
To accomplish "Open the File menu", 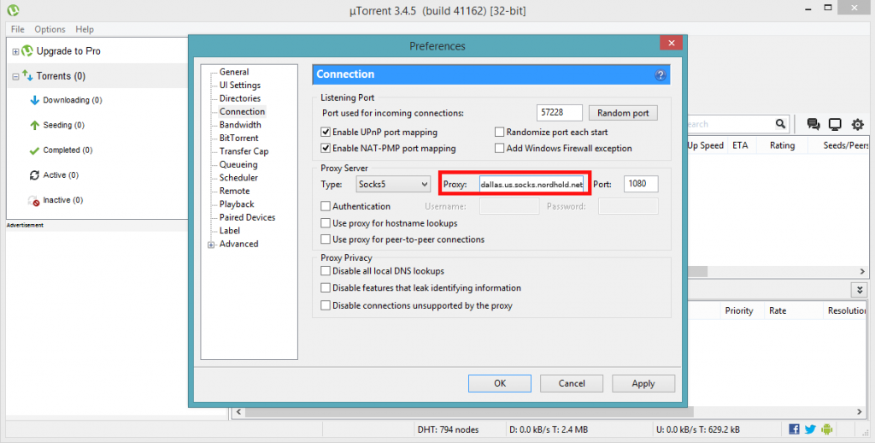I will (17, 29).
